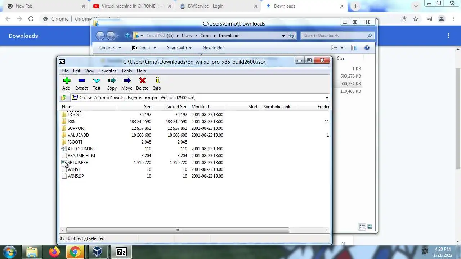
Task: Open VirtualBox from the taskbar
Action: click(97, 252)
